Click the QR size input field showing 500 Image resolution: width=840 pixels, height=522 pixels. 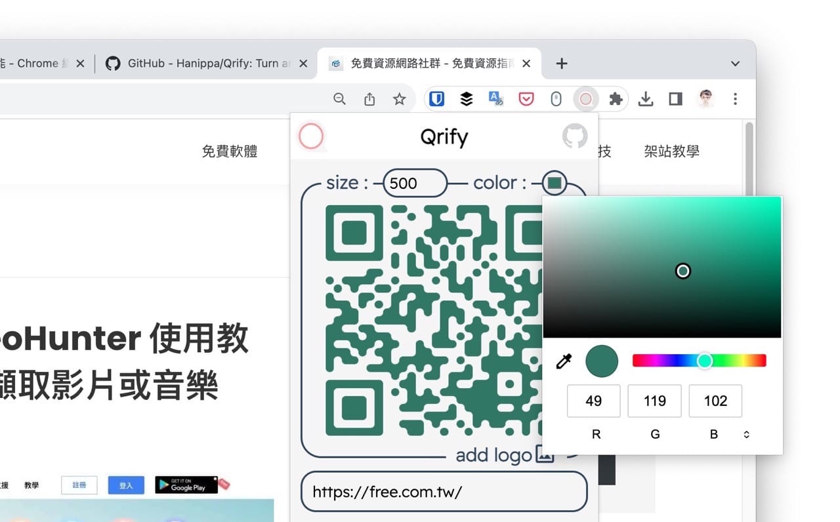click(x=415, y=183)
